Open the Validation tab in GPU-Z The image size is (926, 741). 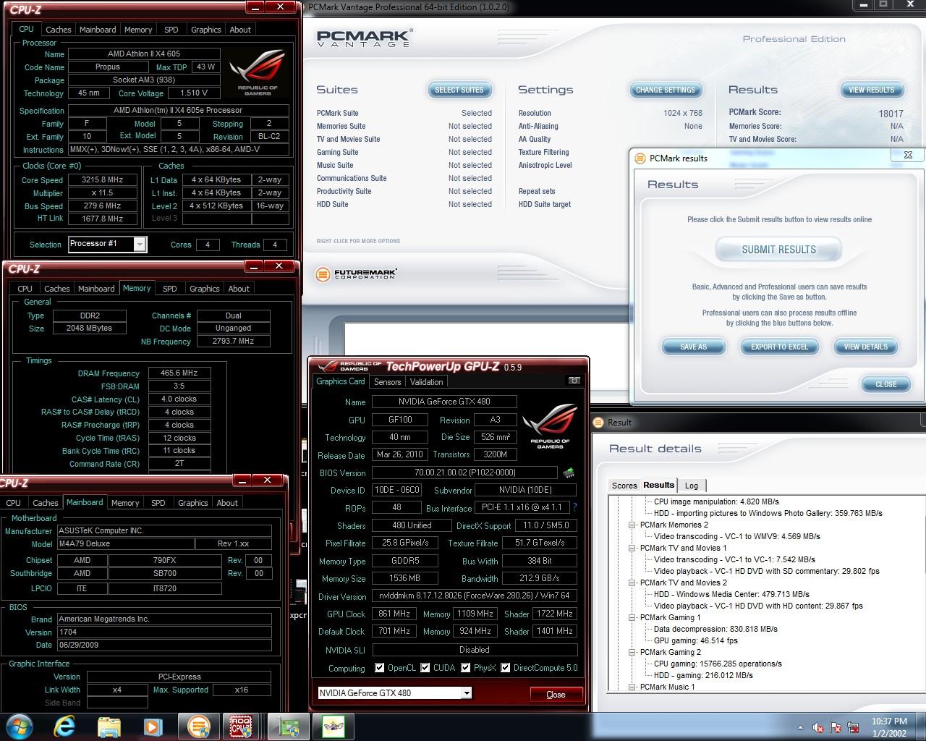tap(426, 381)
